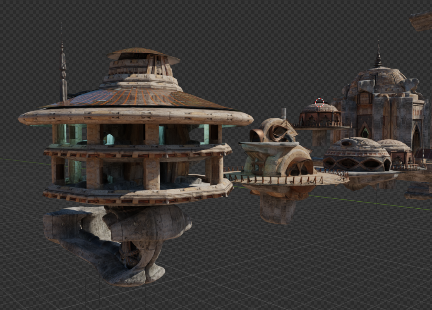Select the tall spire atop the left pagoda

(x=63, y=66)
